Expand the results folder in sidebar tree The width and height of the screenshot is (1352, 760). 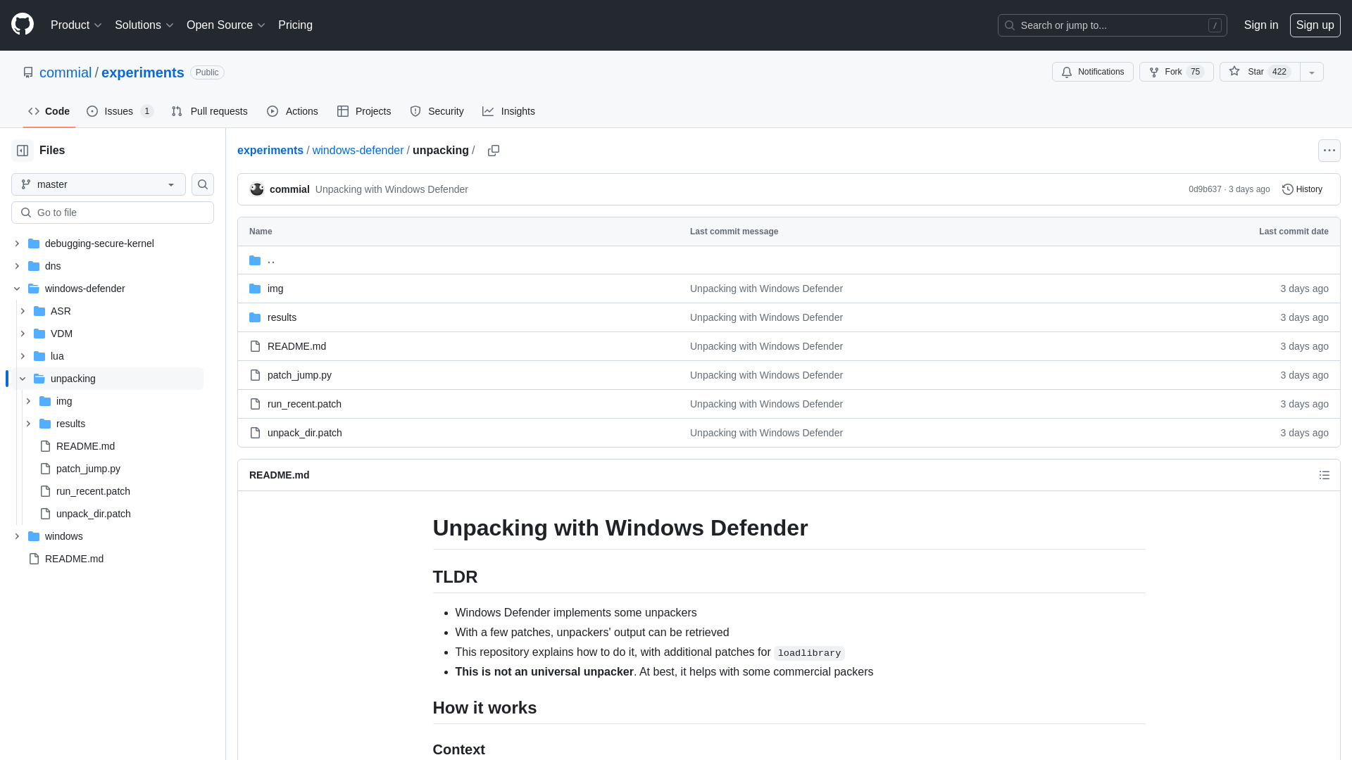(x=28, y=424)
